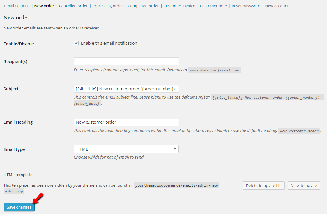Viewport: 327px width, 214px height.
Task: Open the New account email settings
Action: [277, 6]
